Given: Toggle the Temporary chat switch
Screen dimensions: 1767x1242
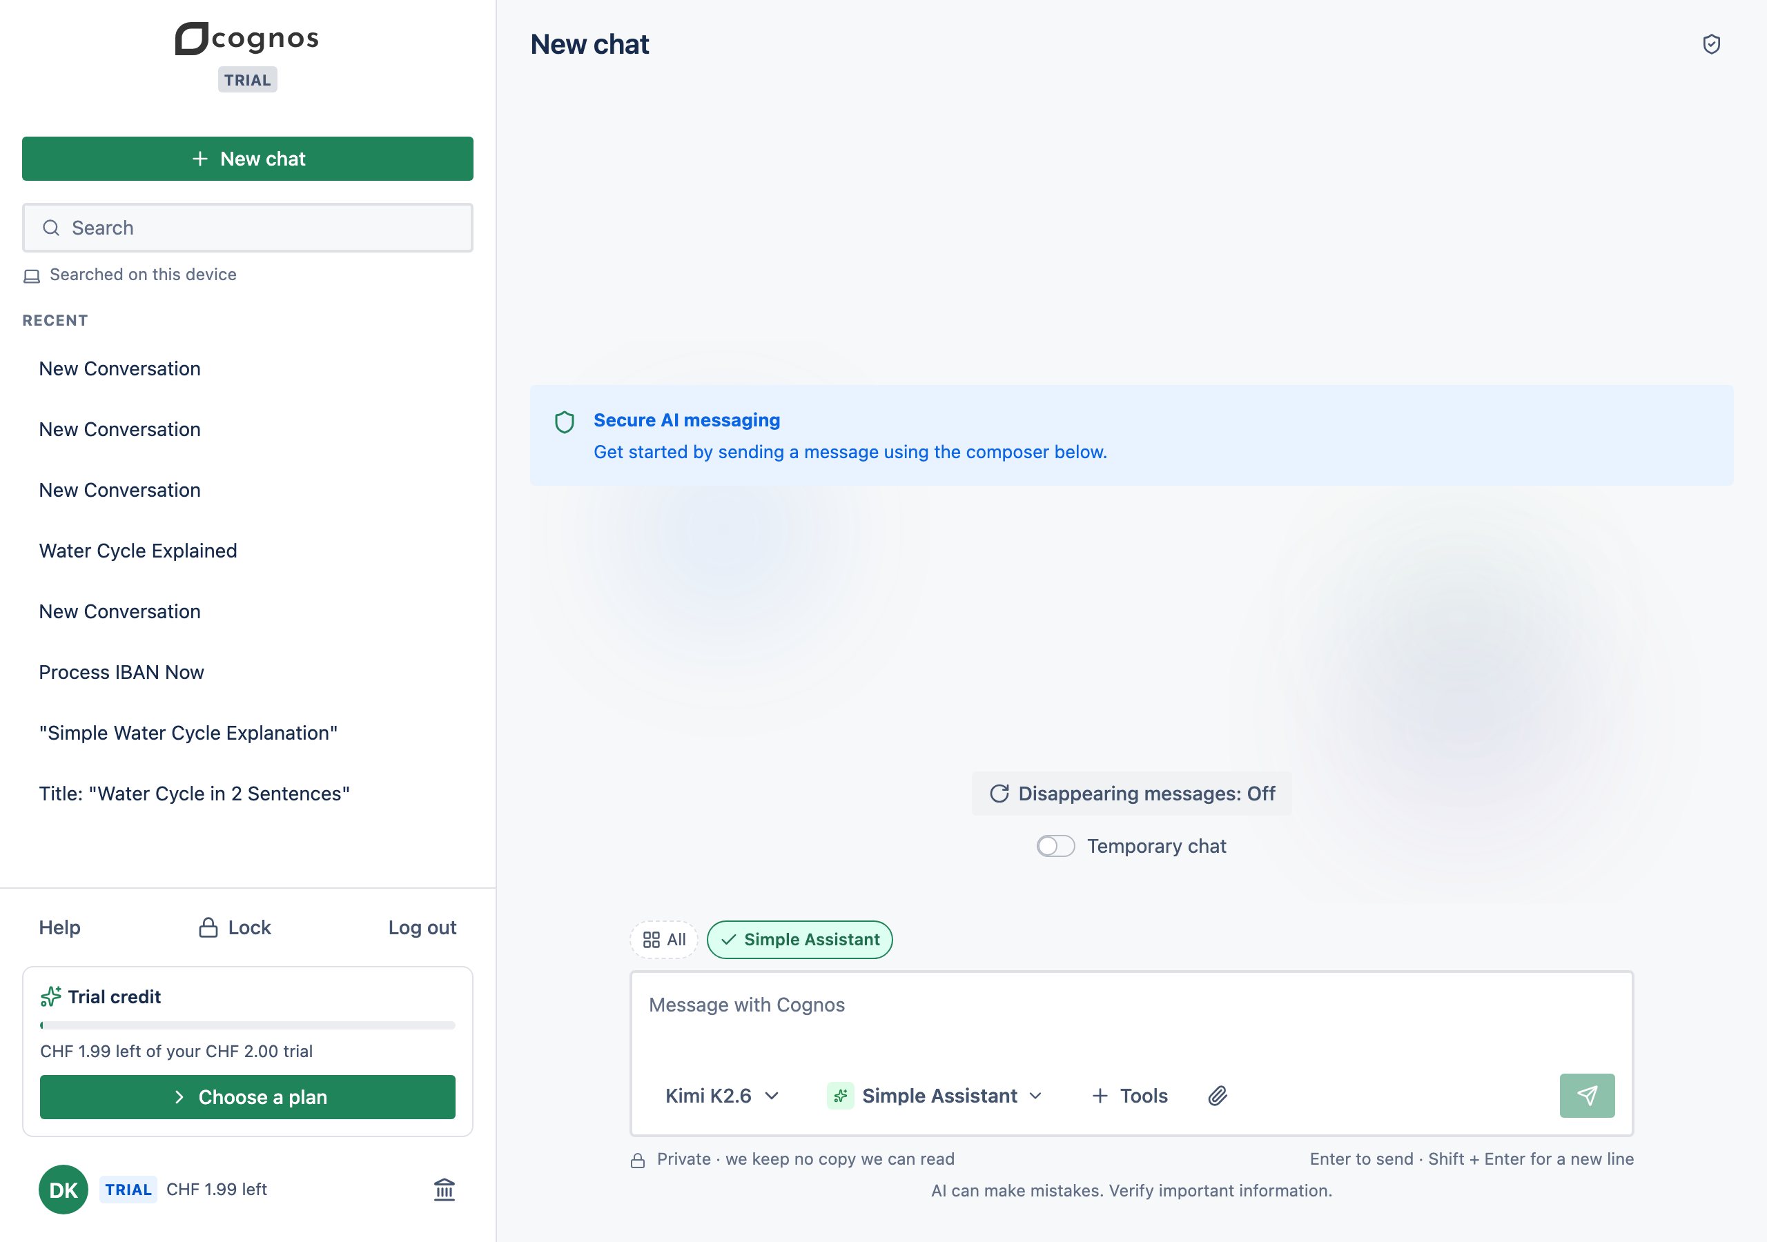Looking at the screenshot, I should click(x=1055, y=846).
